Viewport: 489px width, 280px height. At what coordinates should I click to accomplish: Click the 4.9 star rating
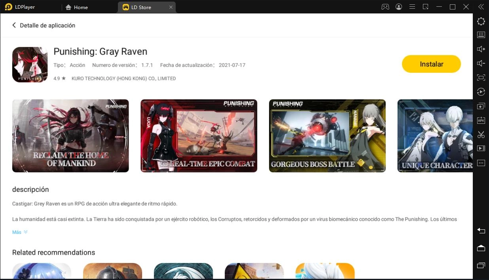click(59, 78)
